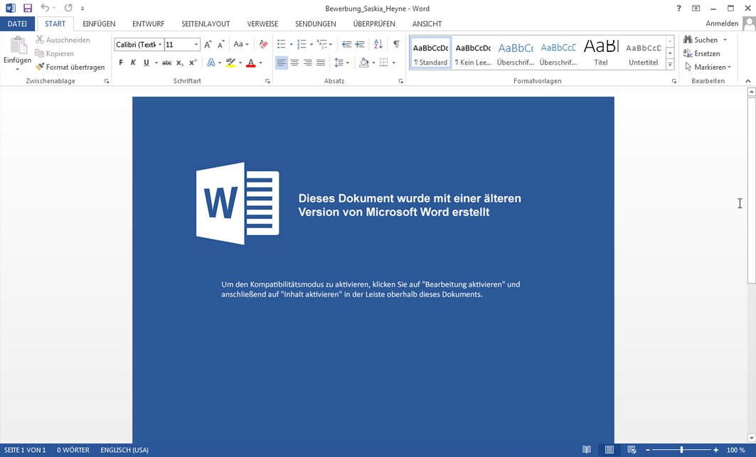Toggle underline formatting (U)
This screenshot has width=756, height=457.
tap(146, 63)
